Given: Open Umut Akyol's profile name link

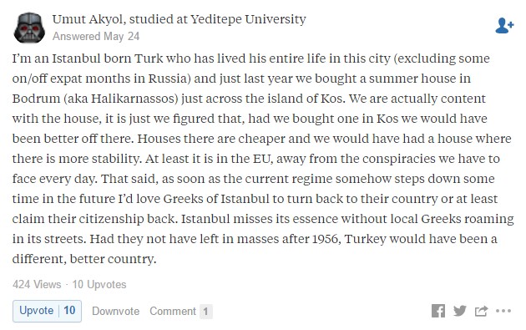Looking at the screenshot, I should point(89,19).
